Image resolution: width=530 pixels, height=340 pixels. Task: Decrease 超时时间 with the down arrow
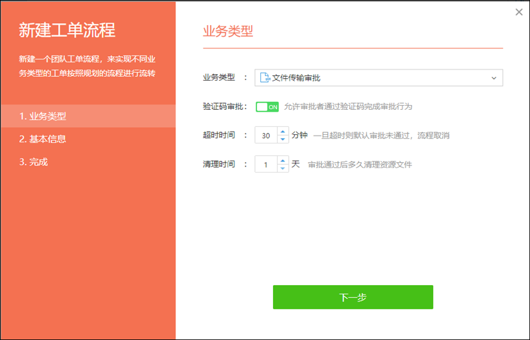283,139
